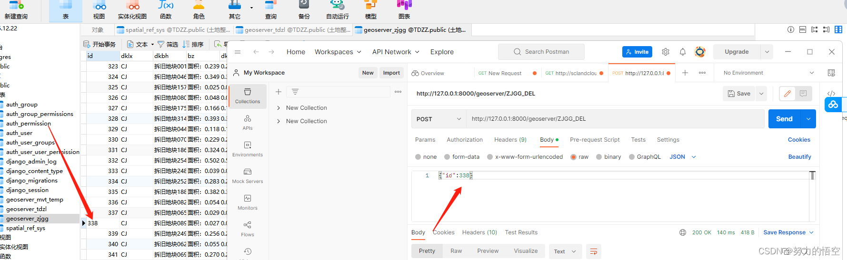Open Postman notifications bell

coord(683,52)
